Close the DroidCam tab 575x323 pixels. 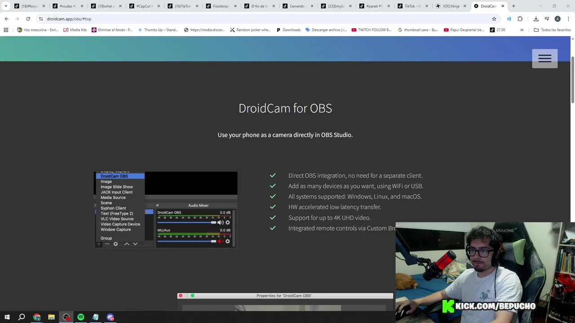click(x=503, y=6)
